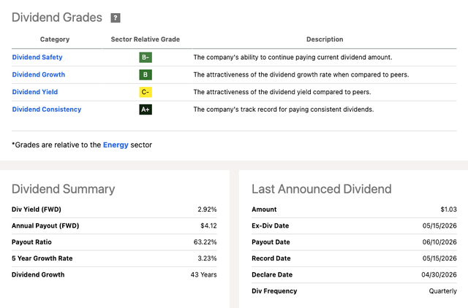Open the Dividend Safety link
Screen dimensions: 468x308
click(x=37, y=57)
